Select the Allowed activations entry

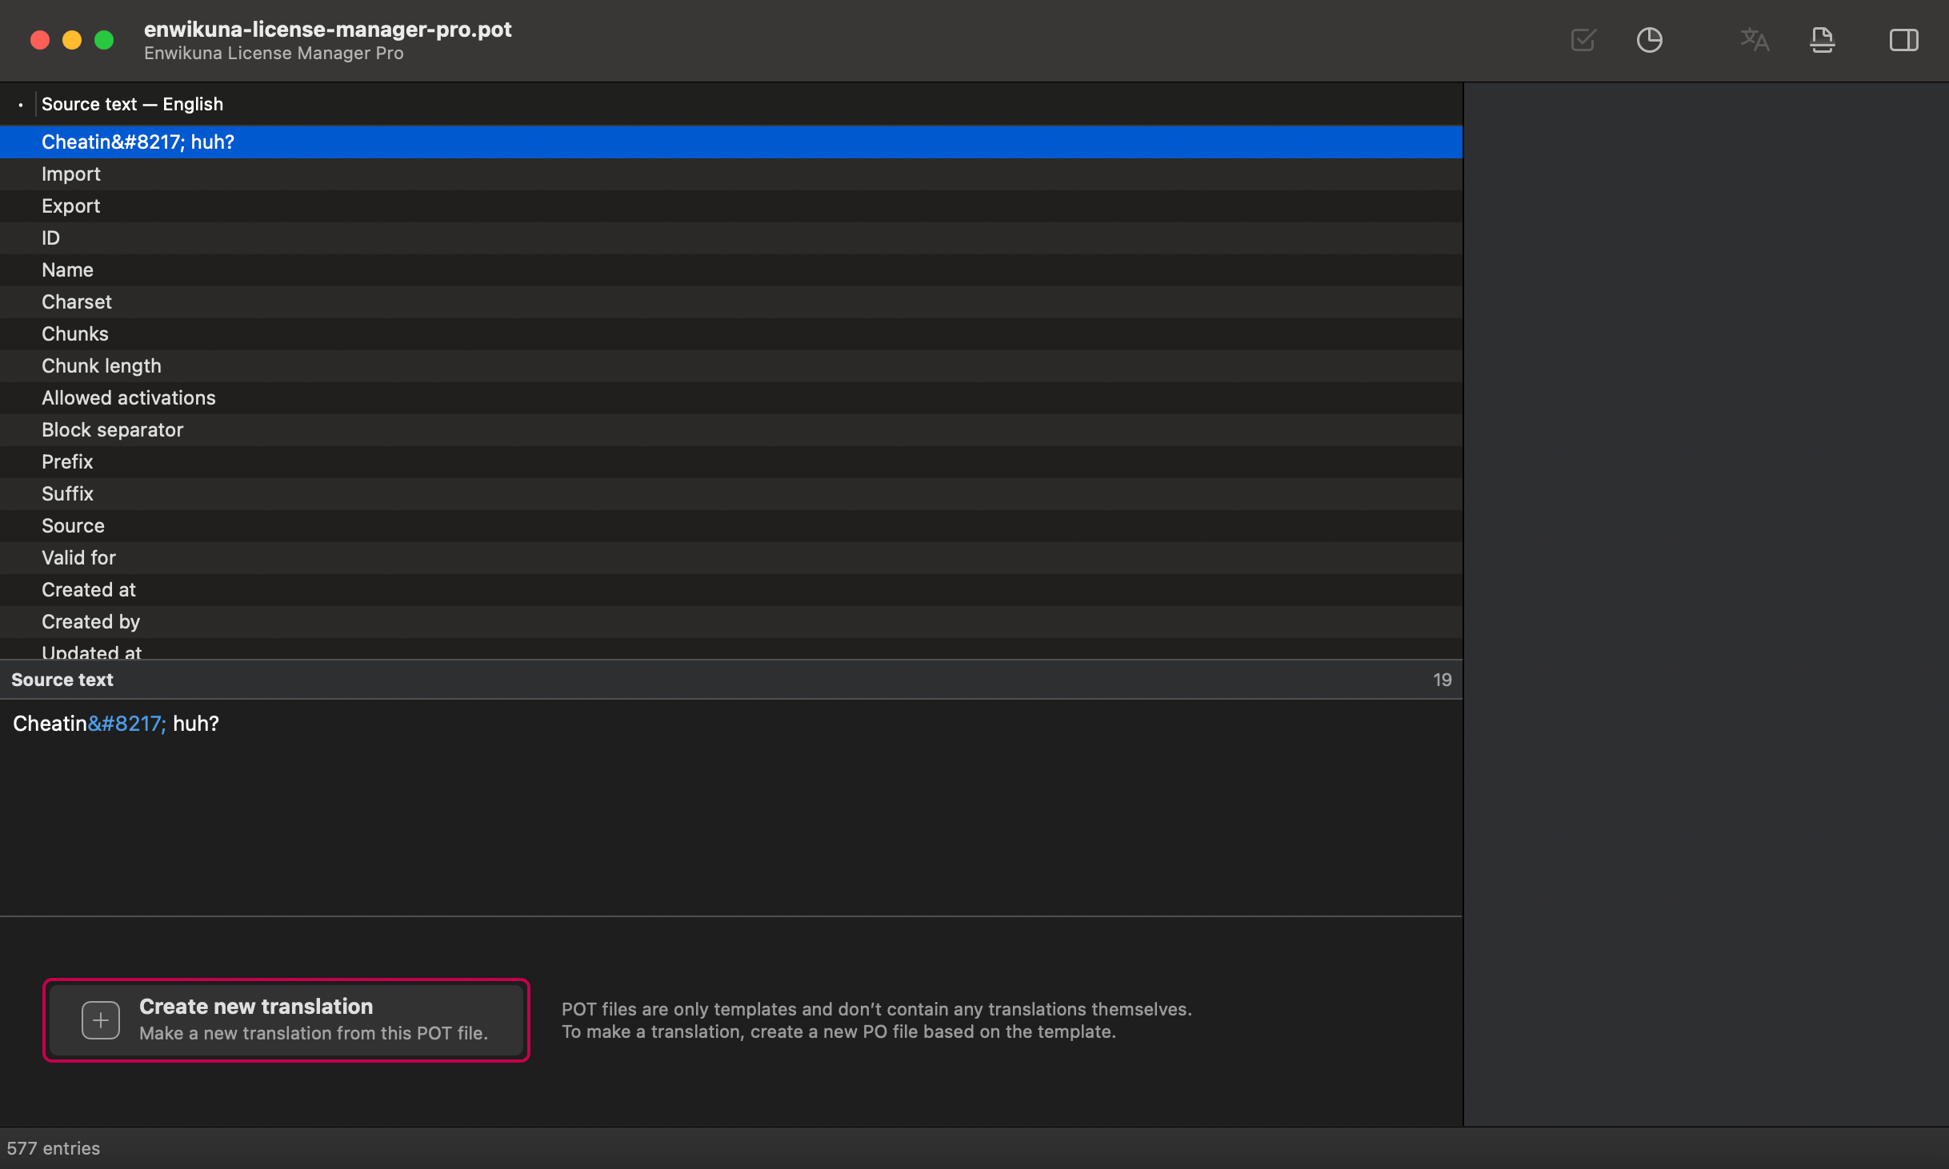(x=731, y=397)
